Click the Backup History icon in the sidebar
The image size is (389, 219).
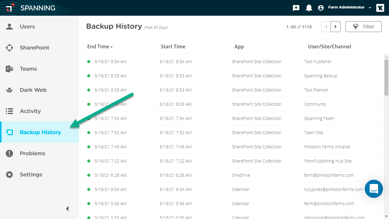(9, 132)
